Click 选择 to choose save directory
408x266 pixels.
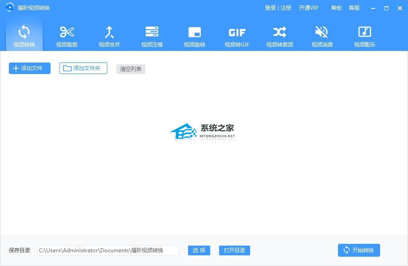click(x=199, y=250)
